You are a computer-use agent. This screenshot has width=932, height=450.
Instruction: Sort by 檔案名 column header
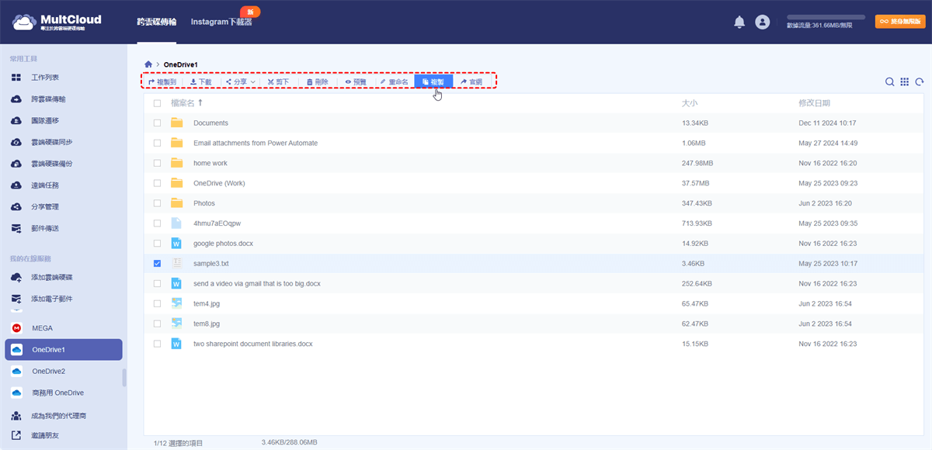click(x=186, y=103)
